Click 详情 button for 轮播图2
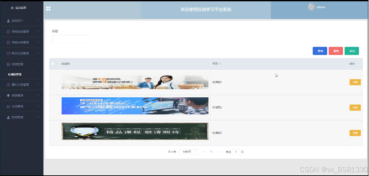 click(x=355, y=108)
